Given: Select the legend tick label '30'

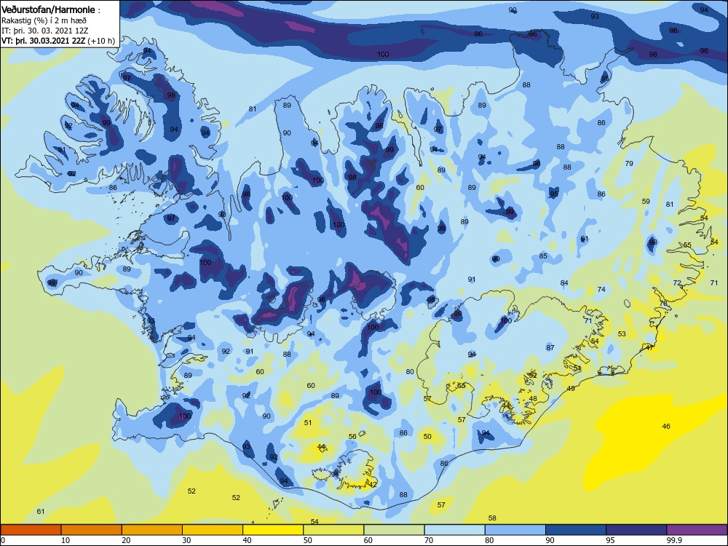Looking at the screenshot, I should 186,540.
